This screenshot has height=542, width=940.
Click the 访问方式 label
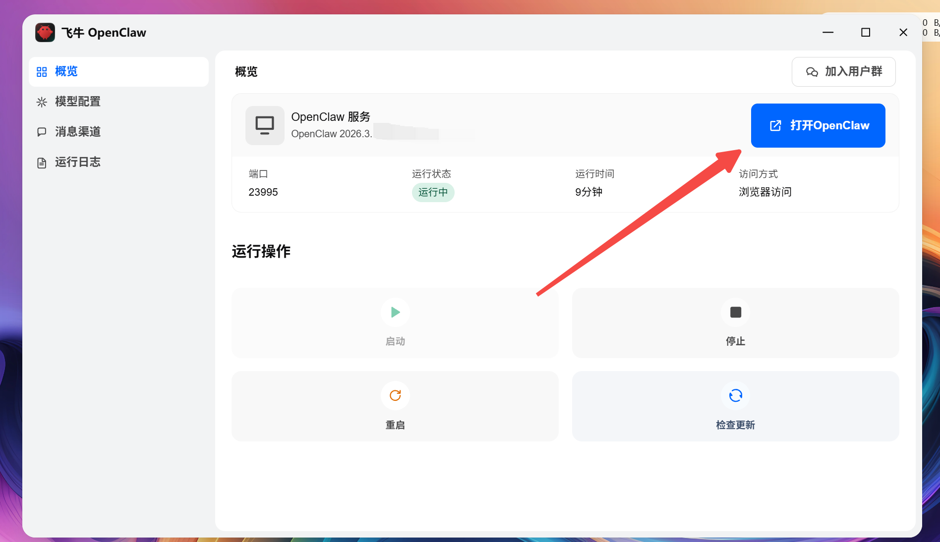[x=759, y=174]
